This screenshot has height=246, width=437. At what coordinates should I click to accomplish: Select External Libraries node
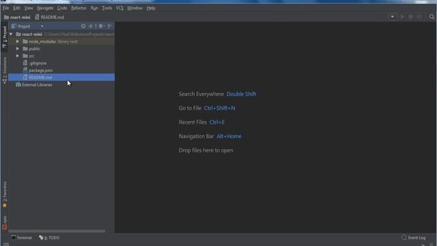(61, 85)
